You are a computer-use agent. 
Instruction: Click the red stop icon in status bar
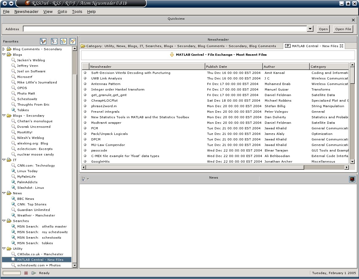(x=26, y=273)
